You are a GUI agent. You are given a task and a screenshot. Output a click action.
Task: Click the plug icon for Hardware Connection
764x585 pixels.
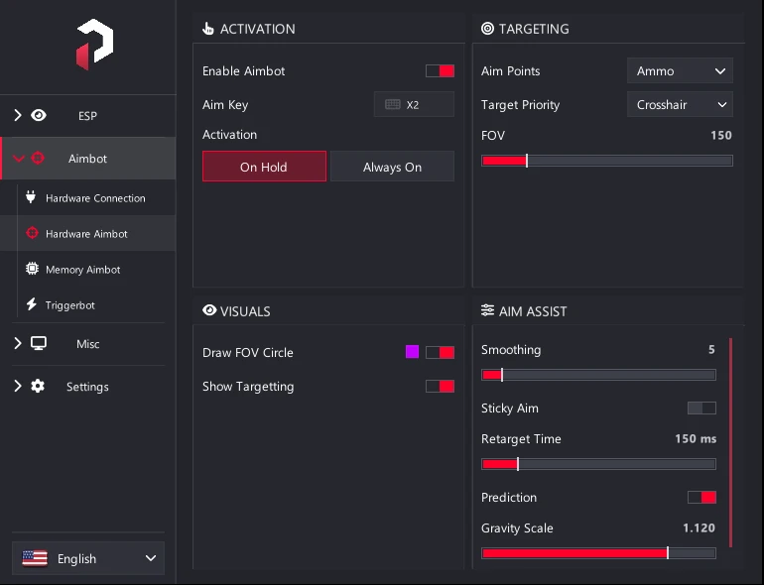click(31, 197)
